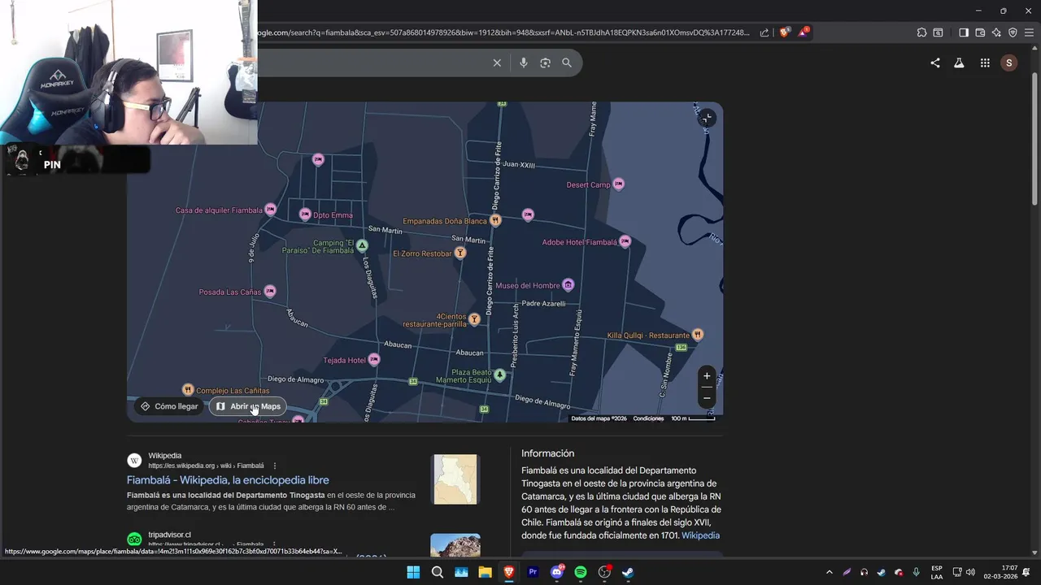The width and height of the screenshot is (1041, 585).
Task: Clear the Google search box text
Action: (x=497, y=63)
